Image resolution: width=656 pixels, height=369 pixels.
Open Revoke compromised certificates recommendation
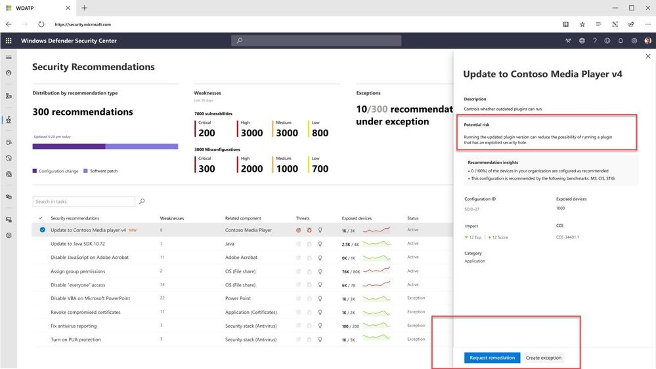tap(85, 312)
